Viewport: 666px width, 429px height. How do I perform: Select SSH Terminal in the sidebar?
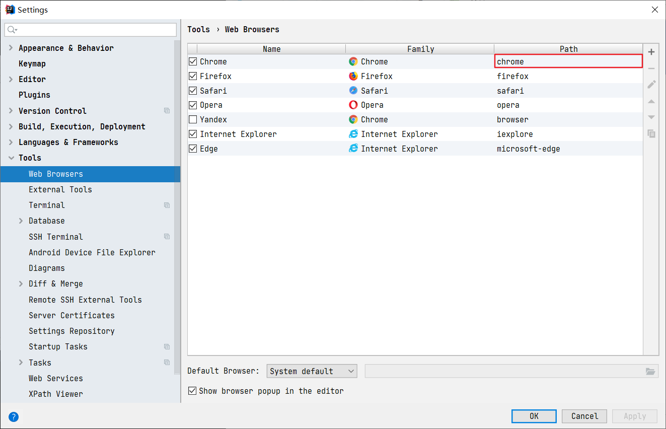tap(55, 237)
